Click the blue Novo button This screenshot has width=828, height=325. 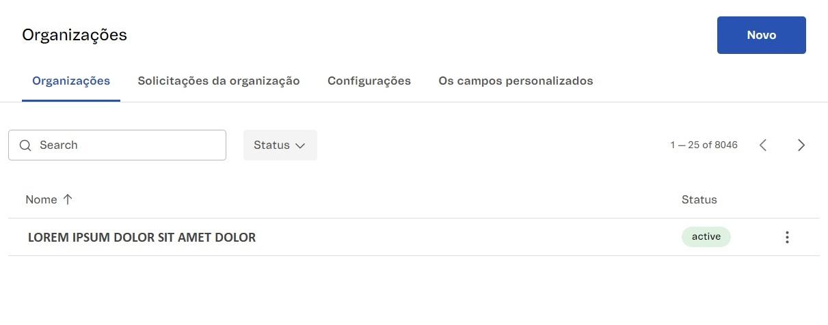click(x=761, y=35)
